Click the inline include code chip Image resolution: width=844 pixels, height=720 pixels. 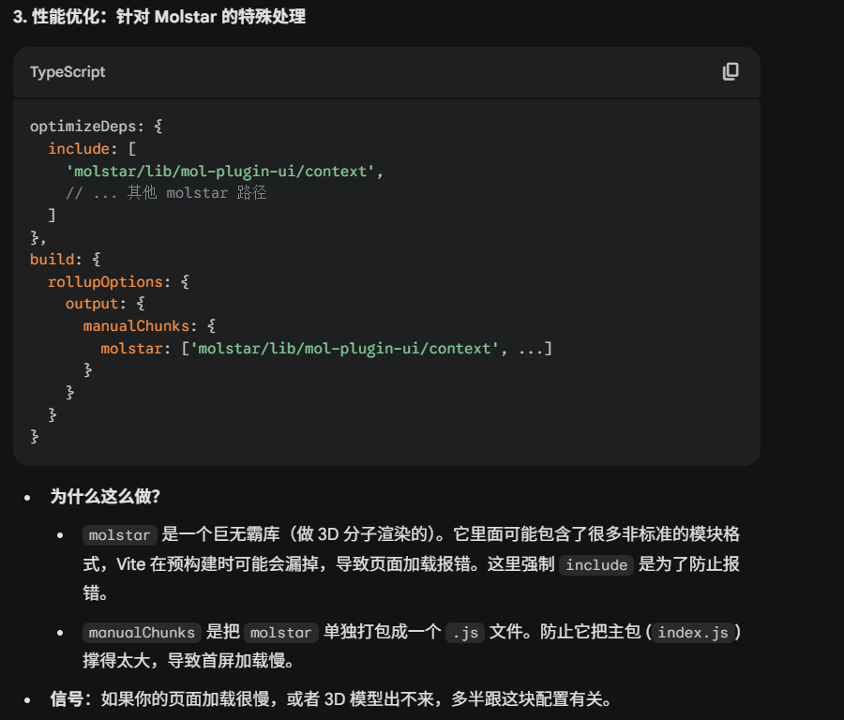pyautogui.click(x=596, y=565)
